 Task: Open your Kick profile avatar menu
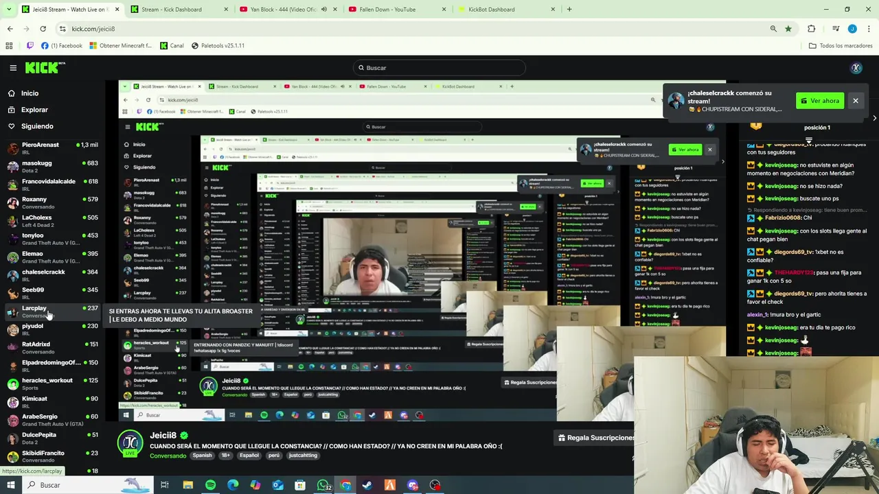tap(856, 68)
